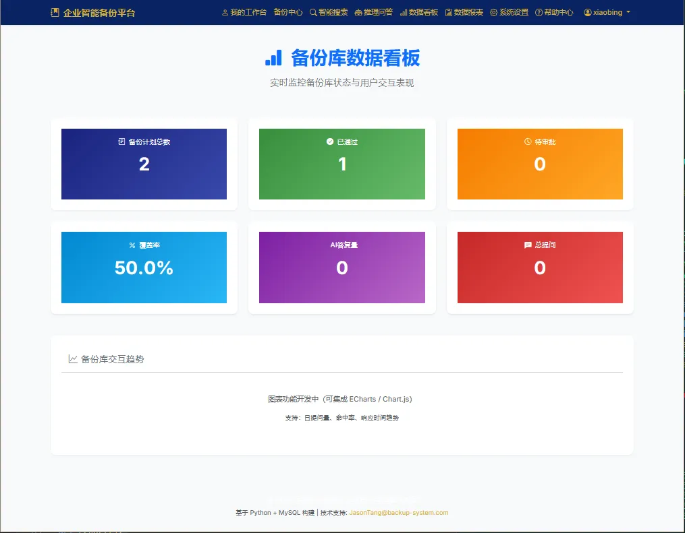Click the 50.0% coverage value
685x533 pixels.
tap(144, 268)
